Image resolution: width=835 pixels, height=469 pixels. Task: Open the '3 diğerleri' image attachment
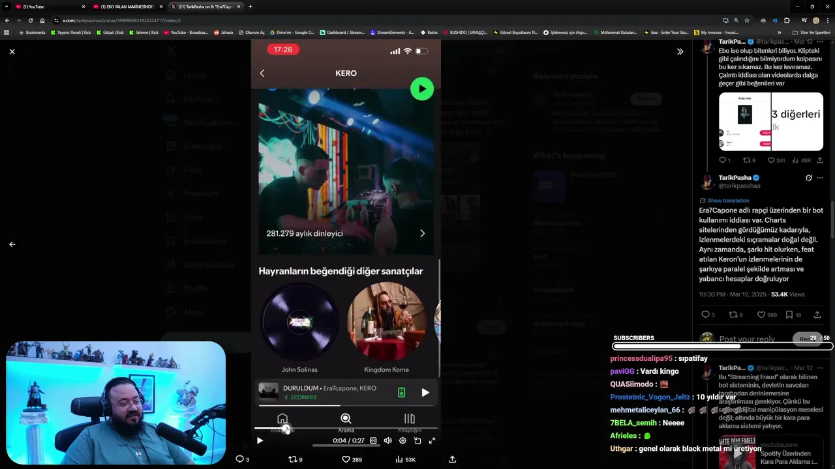(797, 121)
